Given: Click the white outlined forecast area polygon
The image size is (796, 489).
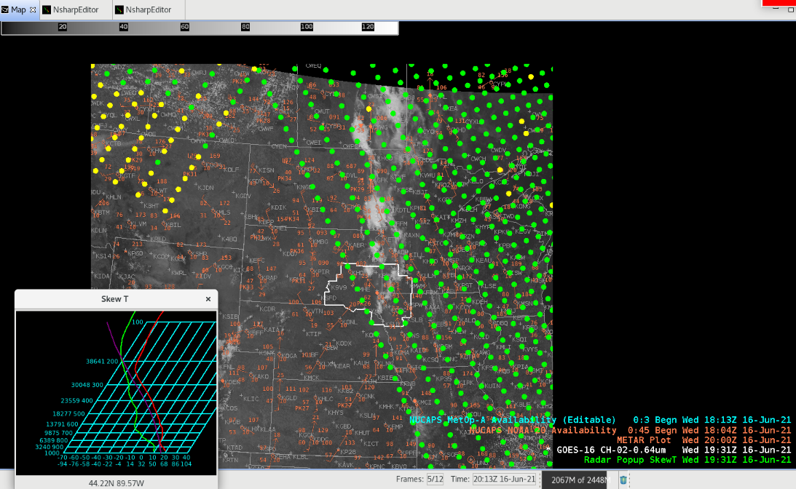Looking at the screenshot, I should point(369,295).
